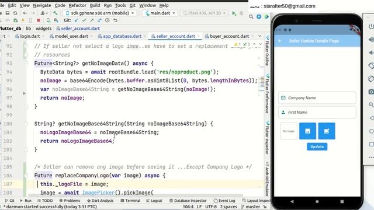Open the device selector sdk gphone dropdown
The height and width of the screenshot is (210, 374).
100,13
